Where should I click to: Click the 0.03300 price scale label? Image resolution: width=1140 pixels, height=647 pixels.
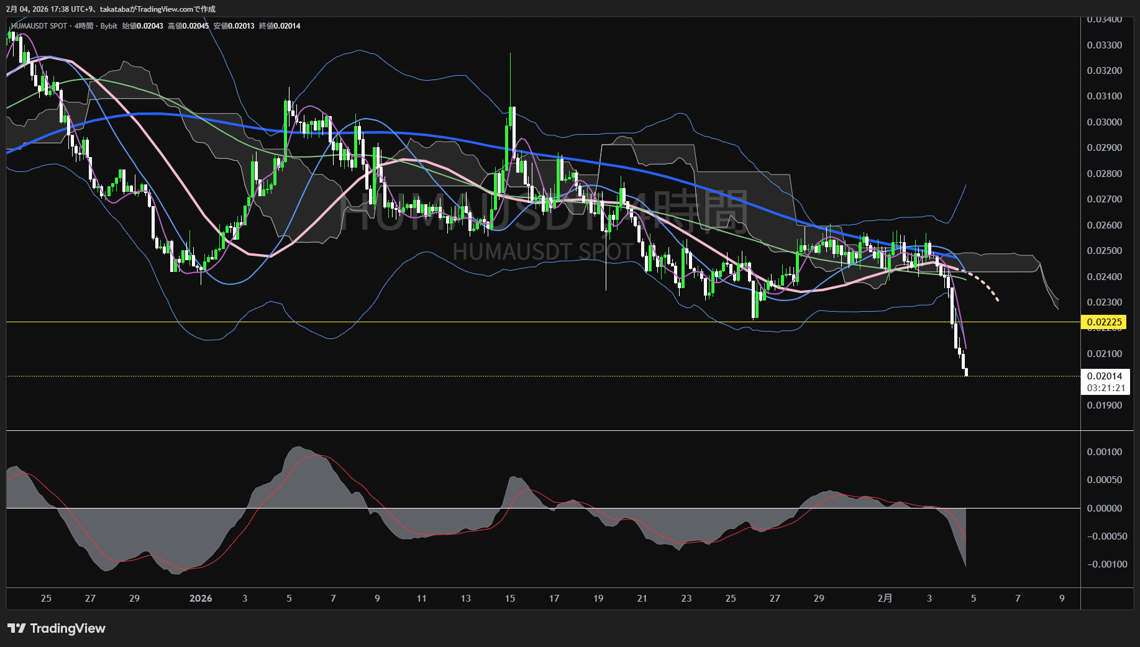pyautogui.click(x=1104, y=45)
